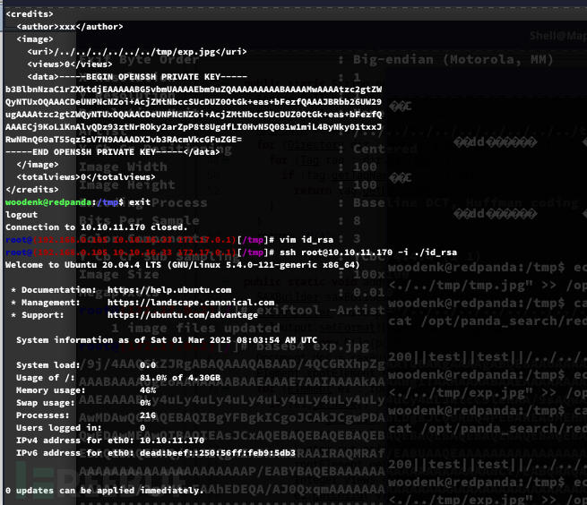Click key line starting with 'AAAECj9KoL1KnAlvQDz93'

pyautogui.click(x=194, y=127)
